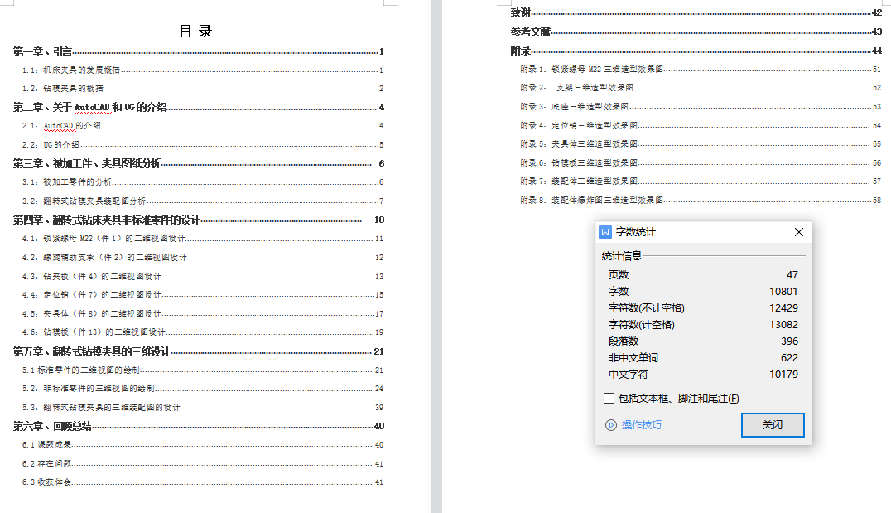Jump to 致谢 on the right page
The height and width of the screenshot is (513, 891).
(521, 13)
